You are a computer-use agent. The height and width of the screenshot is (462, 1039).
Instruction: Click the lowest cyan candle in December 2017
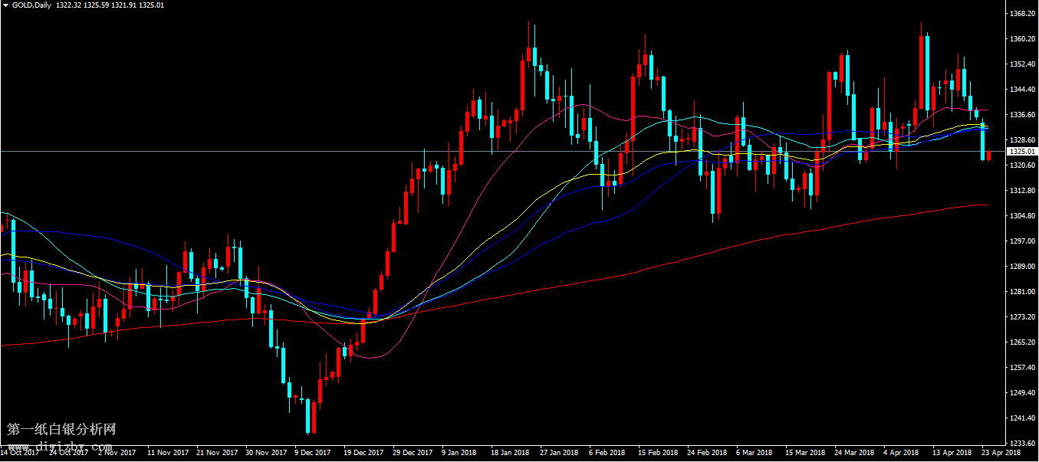(x=308, y=415)
